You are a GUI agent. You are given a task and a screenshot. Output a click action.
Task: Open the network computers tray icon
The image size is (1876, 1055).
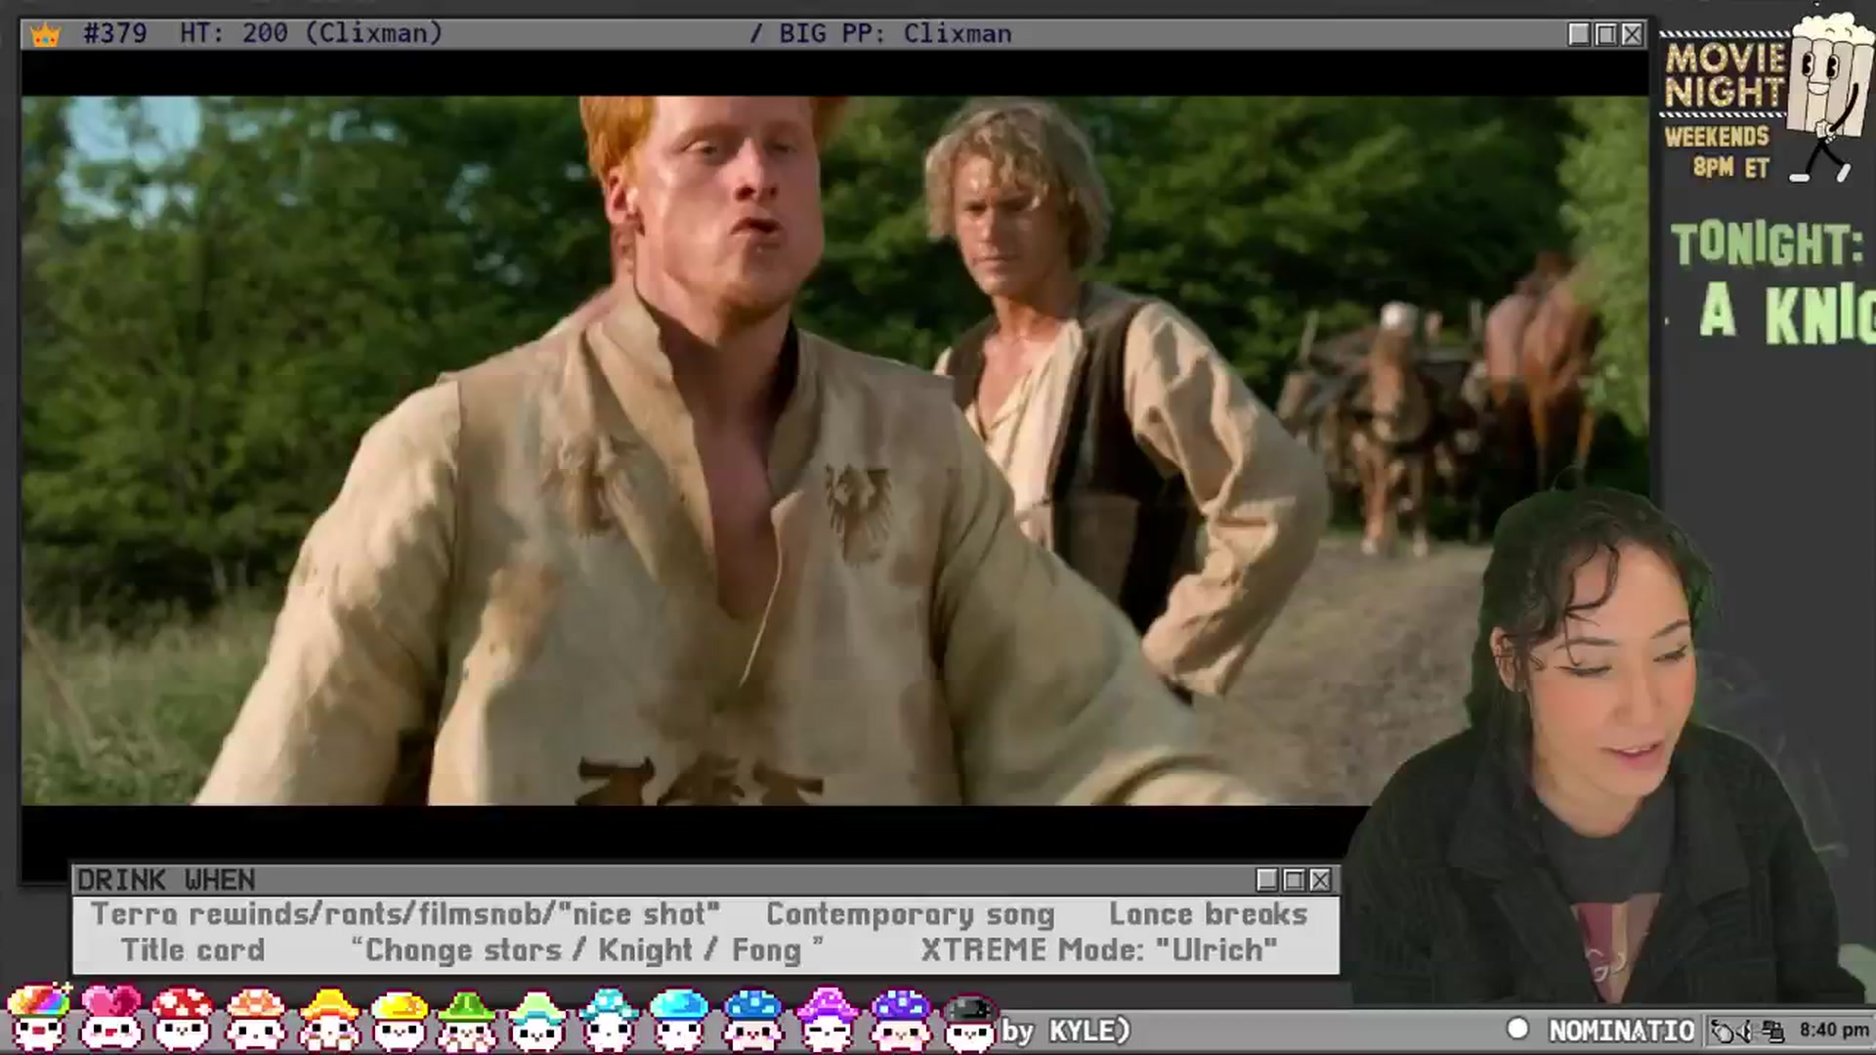tap(1773, 1031)
